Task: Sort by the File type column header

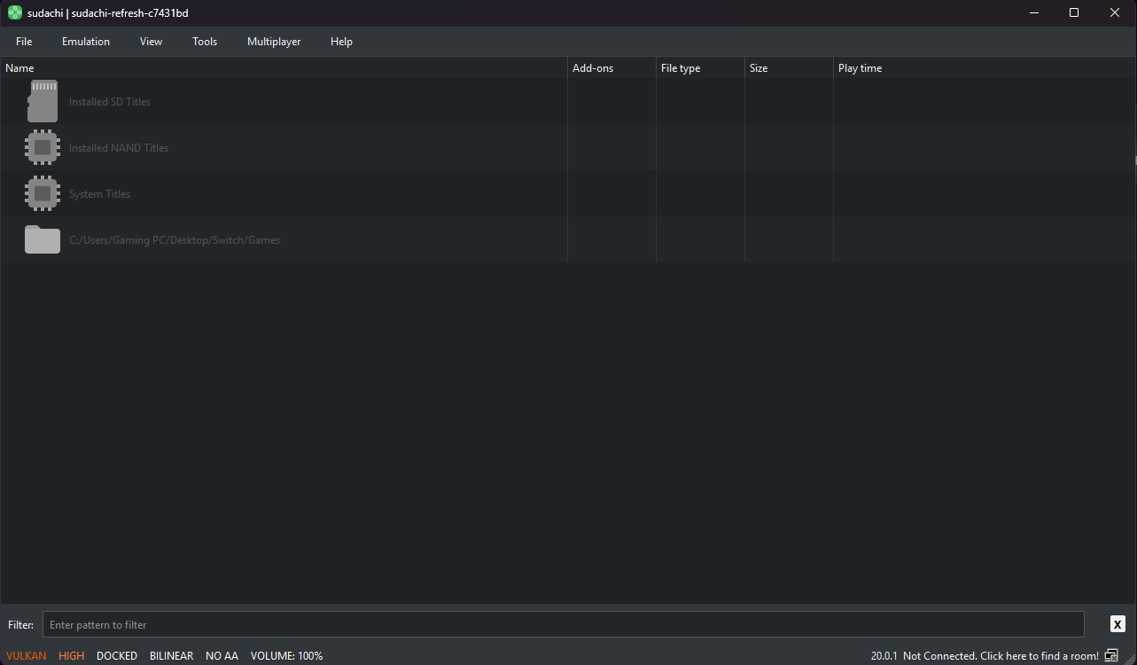Action: 700,68
